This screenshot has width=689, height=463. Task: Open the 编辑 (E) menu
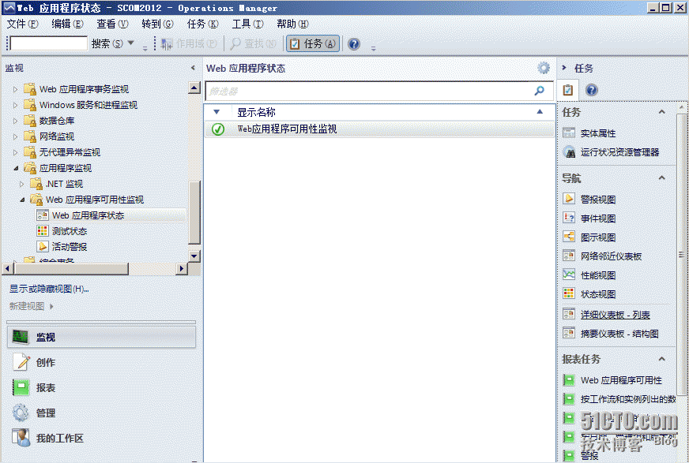(x=67, y=24)
